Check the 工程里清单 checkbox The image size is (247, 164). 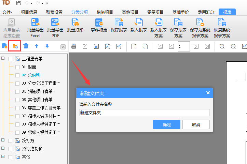(x=10, y=59)
